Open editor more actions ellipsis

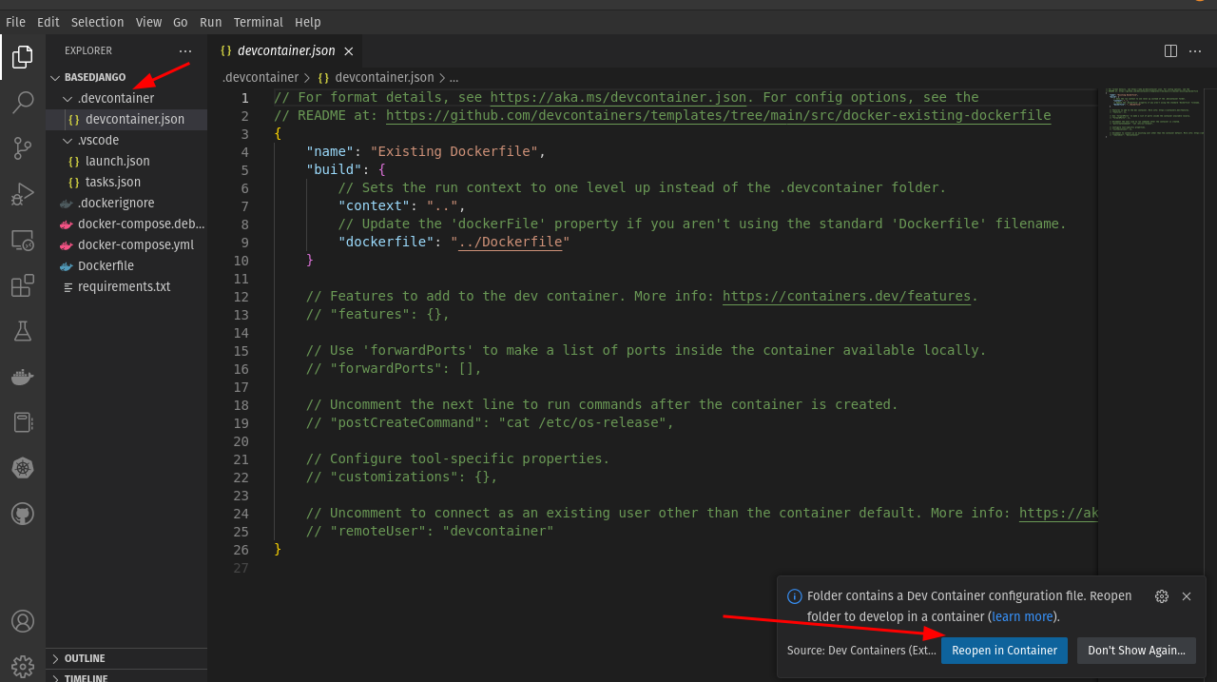click(1197, 50)
